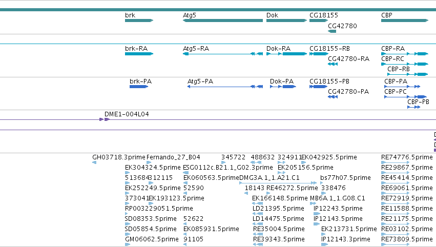Click the Dok gene glyph
This screenshot has width=436, height=247.
coord(287,20)
